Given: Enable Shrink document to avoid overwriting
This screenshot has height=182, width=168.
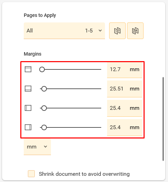Looking at the screenshot, I should click(31, 174).
